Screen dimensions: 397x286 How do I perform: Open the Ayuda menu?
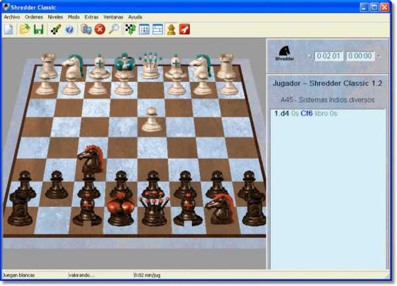(135, 17)
